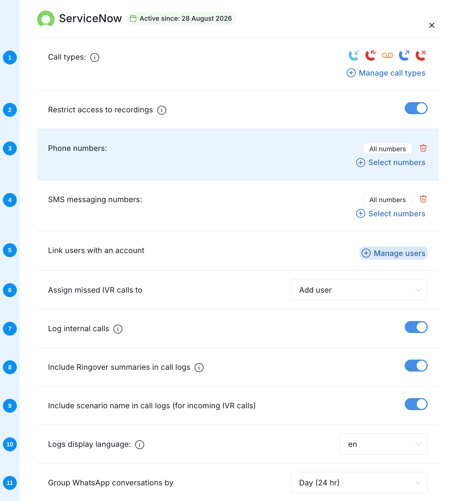The height and width of the screenshot is (501, 456).
Task: Click the info icon beside Call types
Action: [x=95, y=57]
